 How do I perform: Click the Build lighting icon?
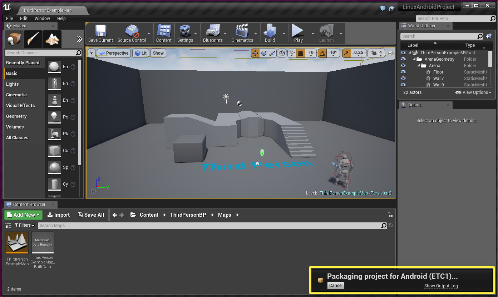click(x=270, y=33)
